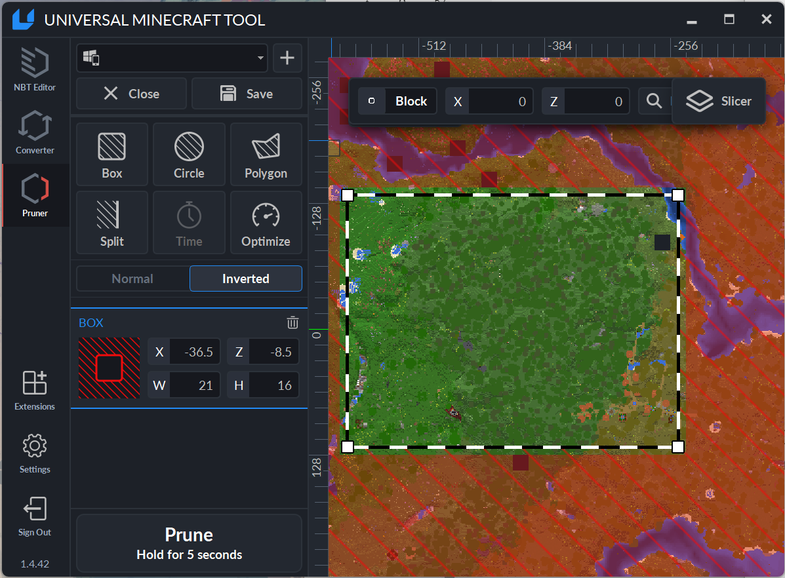Edit the box width W value 21
This screenshot has height=578, width=785.
coord(195,385)
